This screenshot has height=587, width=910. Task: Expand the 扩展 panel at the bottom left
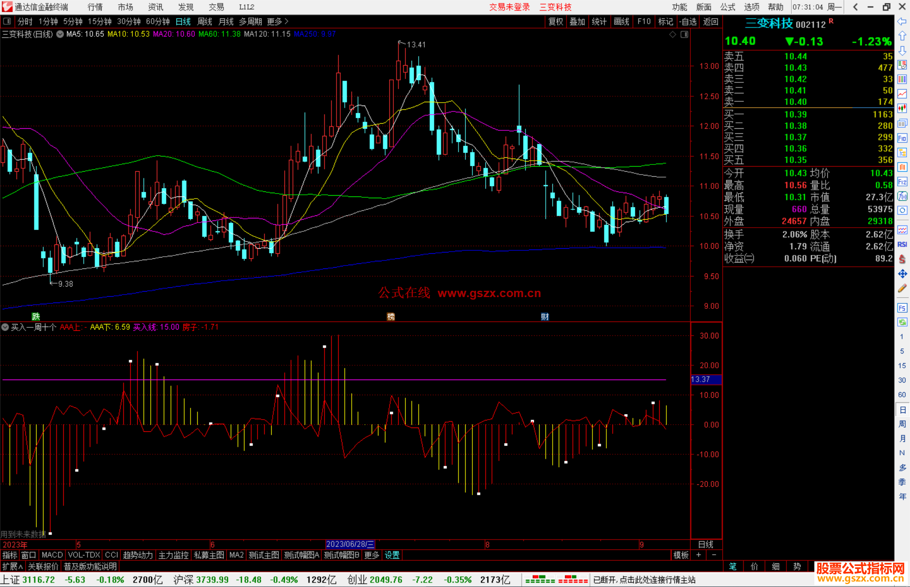pyautogui.click(x=13, y=566)
